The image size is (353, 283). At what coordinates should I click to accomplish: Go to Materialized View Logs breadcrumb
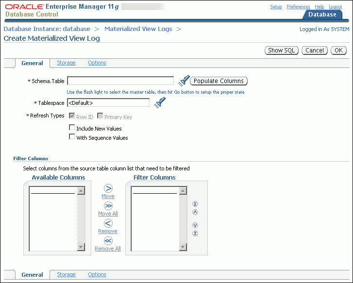tap(138, 29)
